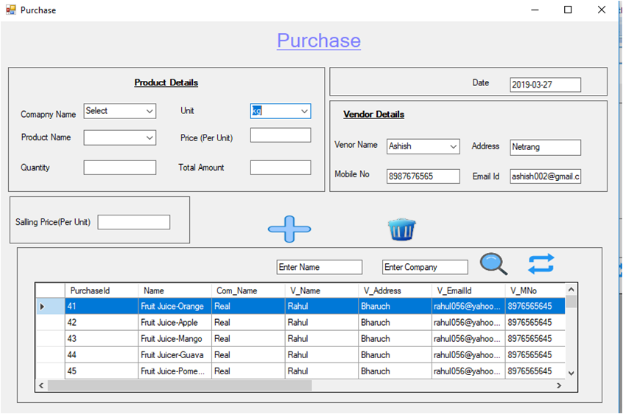
Task: Click the Price (Per Unit) field
Action: pyautogui.click(x=281, y=135)
